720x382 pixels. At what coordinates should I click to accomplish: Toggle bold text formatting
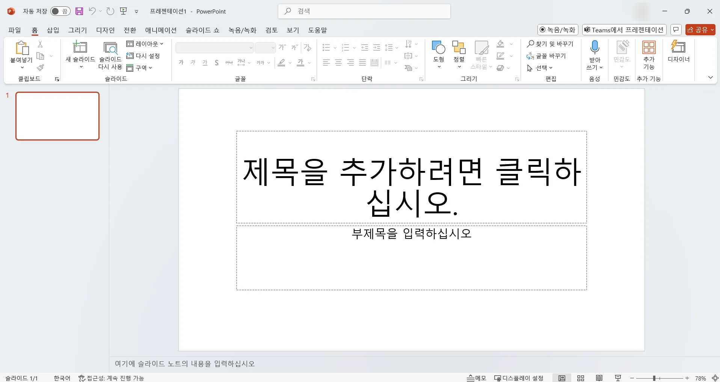click(181, 63)
